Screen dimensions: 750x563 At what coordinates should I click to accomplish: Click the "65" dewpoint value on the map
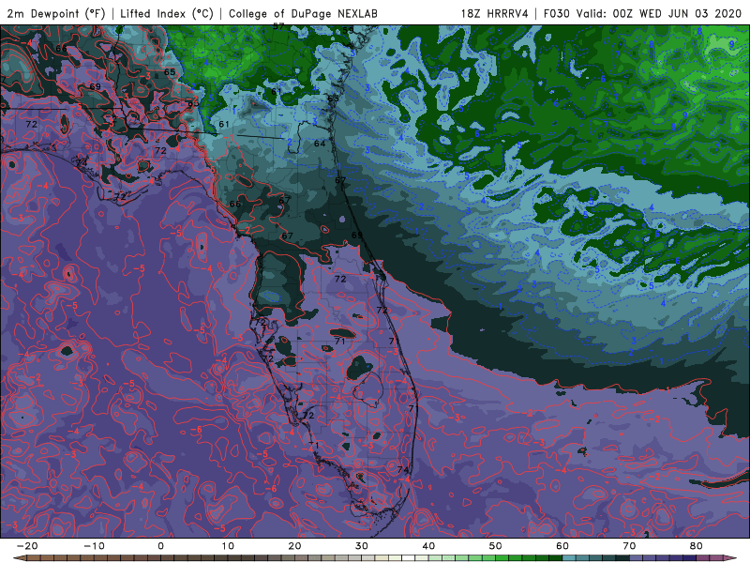170,72
